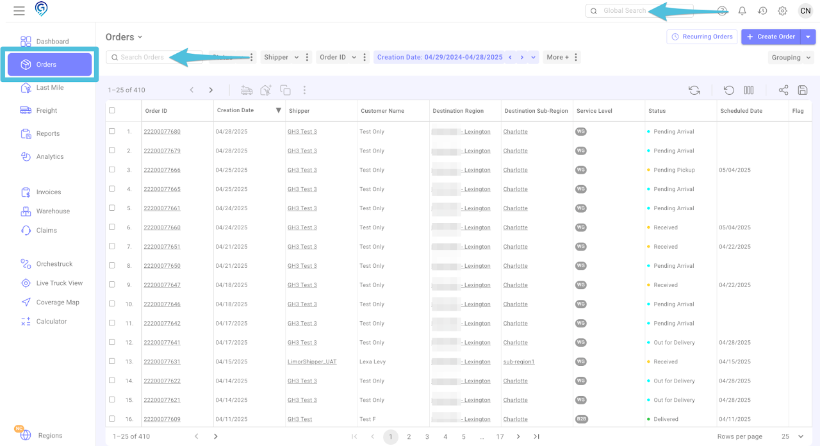Change Rows per page dropdown value 25
Image resolution: width=820 pixels, height=446 pixels.
792,436
